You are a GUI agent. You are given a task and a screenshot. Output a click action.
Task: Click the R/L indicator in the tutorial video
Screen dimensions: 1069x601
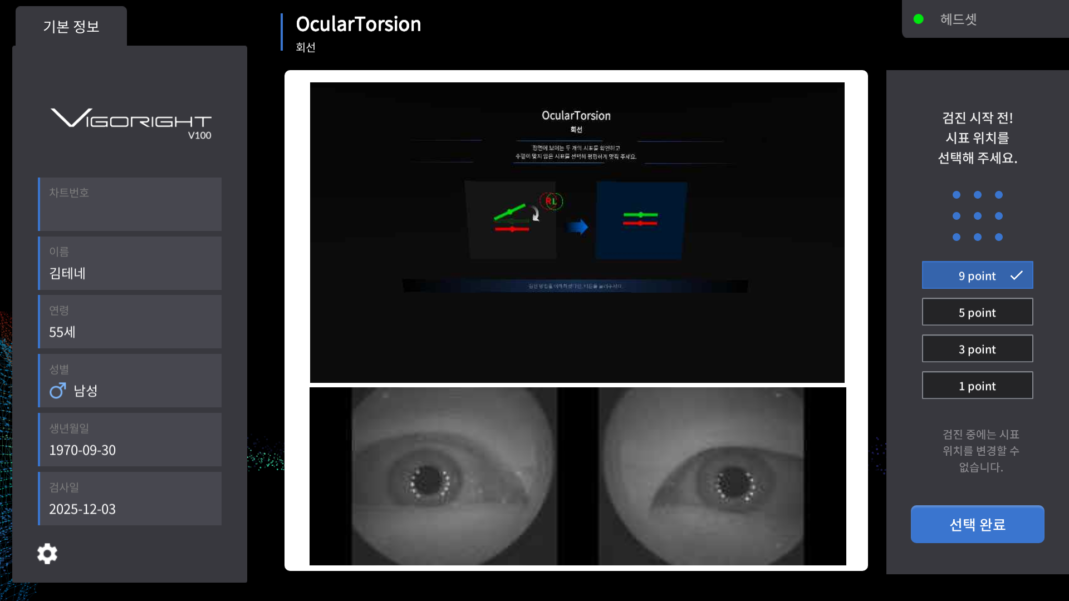551,201
